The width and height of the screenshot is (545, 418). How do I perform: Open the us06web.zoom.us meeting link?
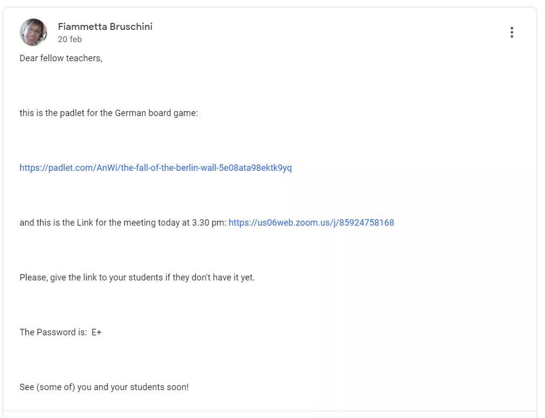[x=311, y=223]
